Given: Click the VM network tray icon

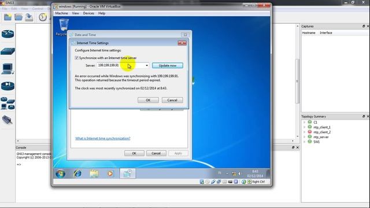Looking at the screenshot, I should (234, 173).
